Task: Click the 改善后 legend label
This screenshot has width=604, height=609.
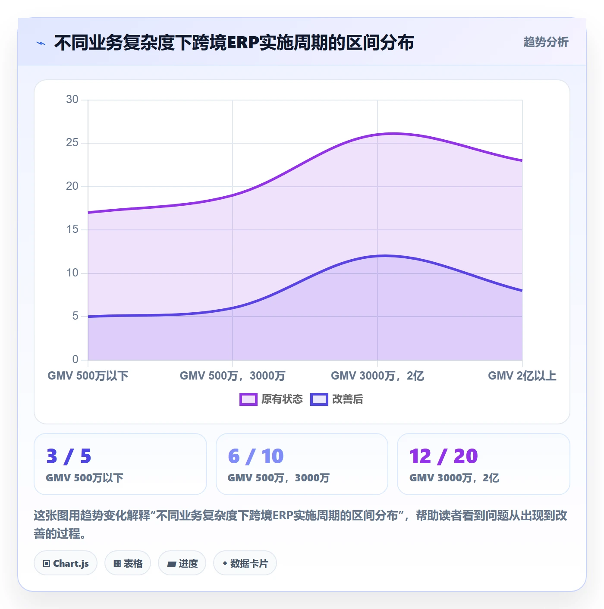Action: click(x=347, y=399)
